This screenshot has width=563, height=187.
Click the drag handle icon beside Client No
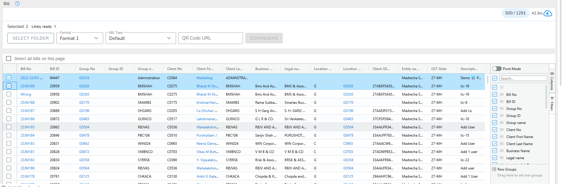502,130
